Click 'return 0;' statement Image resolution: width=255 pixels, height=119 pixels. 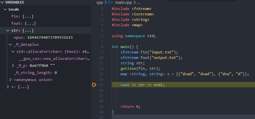(x=130, y=107)
